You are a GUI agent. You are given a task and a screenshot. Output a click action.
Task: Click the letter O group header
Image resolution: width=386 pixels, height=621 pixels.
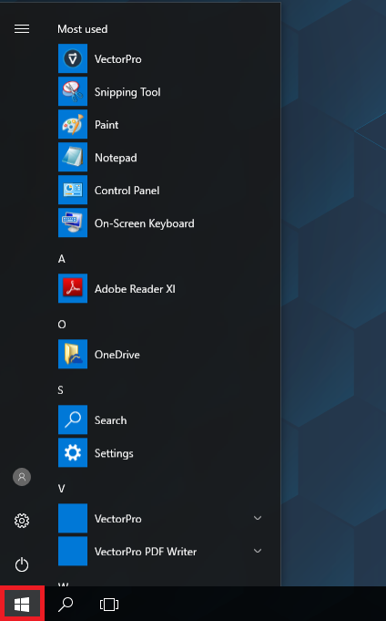pos(62,325)
